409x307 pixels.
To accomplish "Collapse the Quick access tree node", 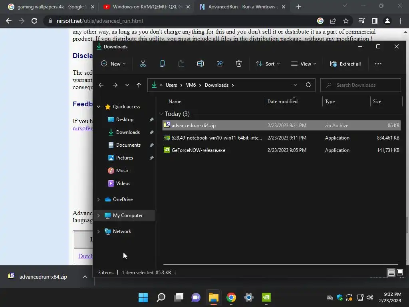I will (98, 106).
